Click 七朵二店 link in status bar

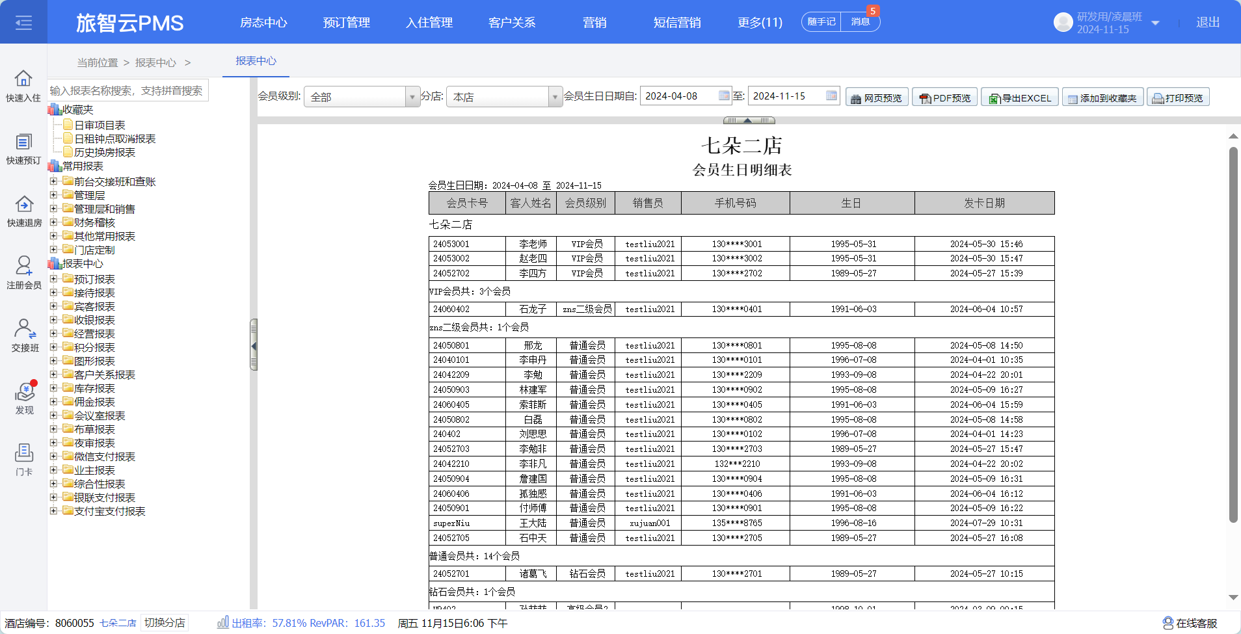point(118,623)
